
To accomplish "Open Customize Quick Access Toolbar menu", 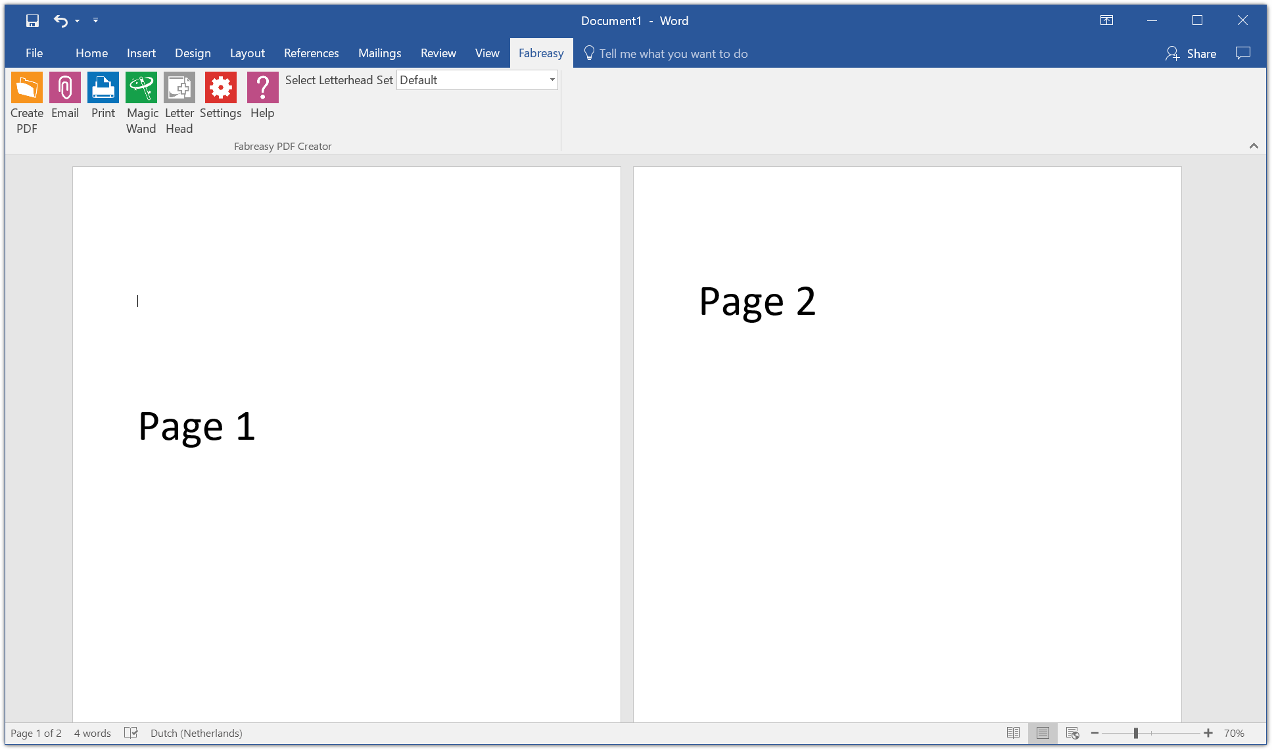I will (96, 20).
